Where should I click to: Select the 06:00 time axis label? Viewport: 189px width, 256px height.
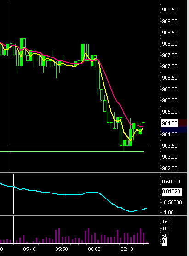tap(94, 249)
